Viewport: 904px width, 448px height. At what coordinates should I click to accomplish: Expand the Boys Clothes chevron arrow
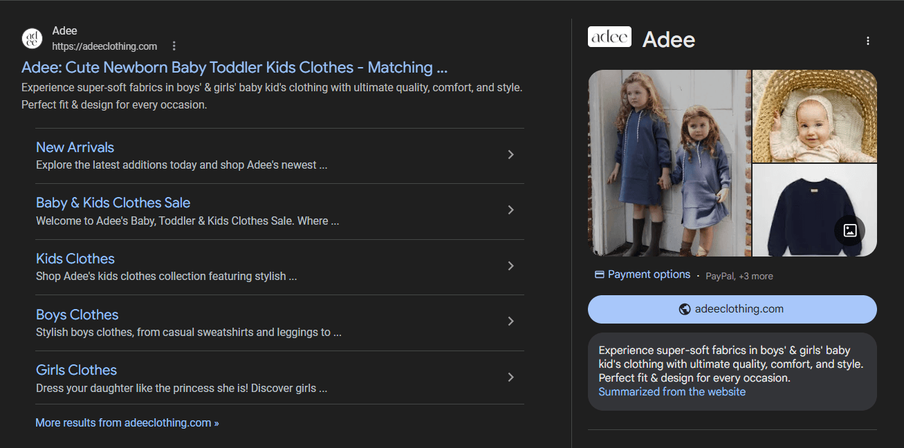510,321
